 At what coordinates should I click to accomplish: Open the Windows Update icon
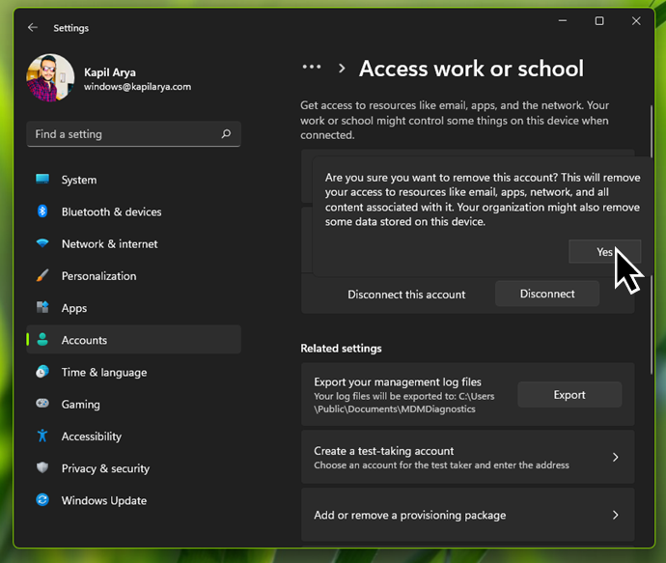coord(42,500)
